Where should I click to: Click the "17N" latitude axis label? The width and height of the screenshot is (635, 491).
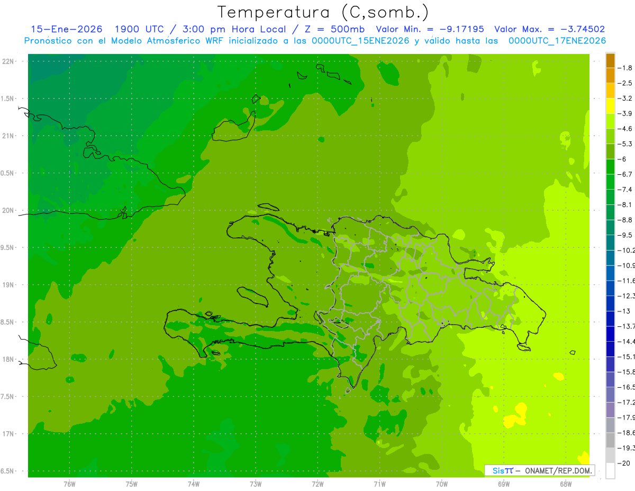point(8,434)
